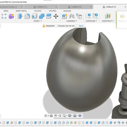Expand the CONSTRUCT dropdown menu

[108, 21]
